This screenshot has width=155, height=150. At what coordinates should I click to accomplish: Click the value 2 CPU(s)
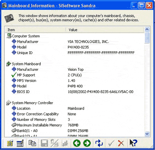(75, 75)
